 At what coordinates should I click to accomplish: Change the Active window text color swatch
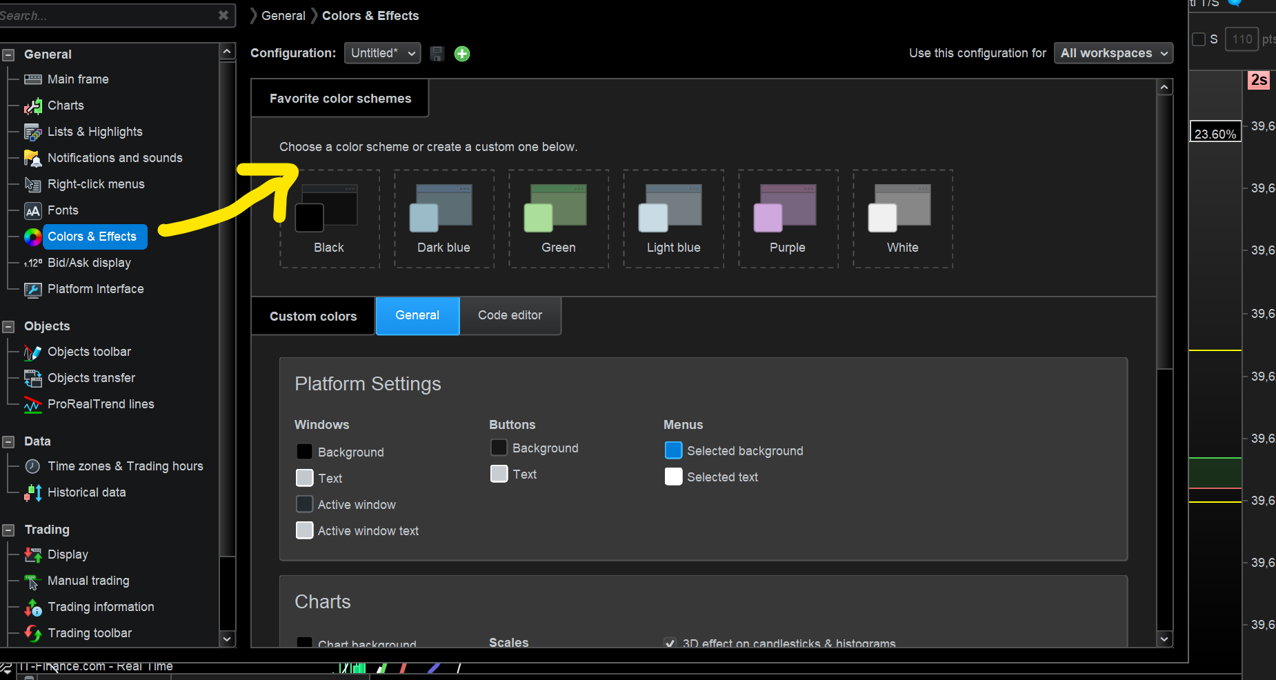304,530
